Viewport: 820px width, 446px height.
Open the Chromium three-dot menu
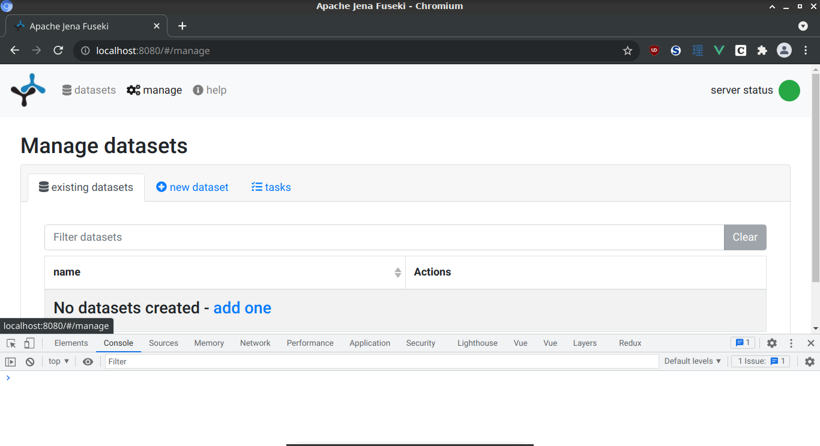[x=806, y=50]
